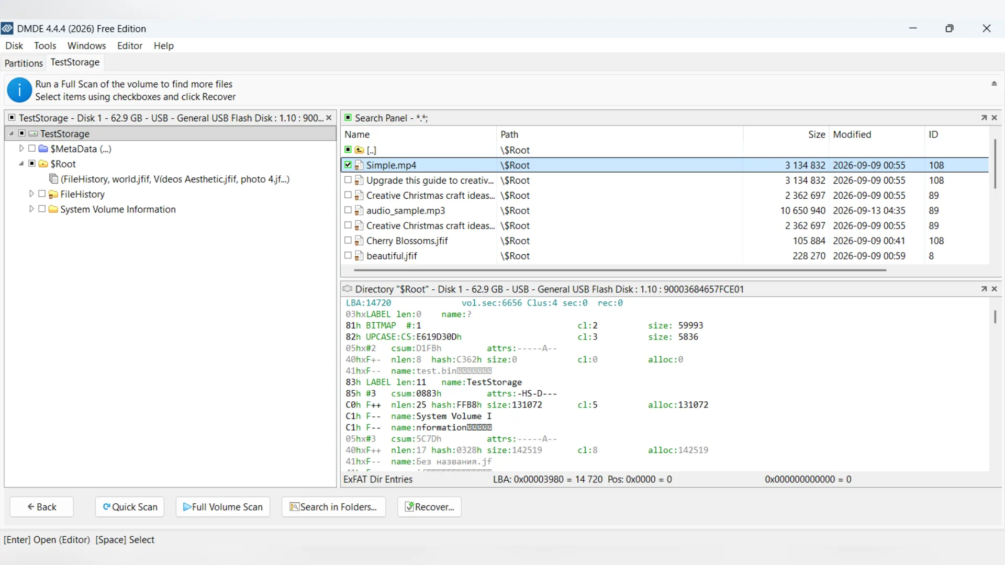
Task: Click the TestStorage drive icon in tree
Action: [x=33, y=133]
